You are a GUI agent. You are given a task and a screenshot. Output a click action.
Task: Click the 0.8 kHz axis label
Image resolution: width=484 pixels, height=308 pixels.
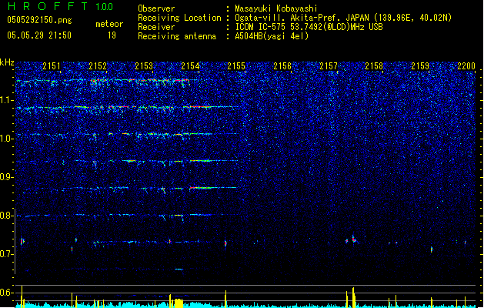pos(7,216)
